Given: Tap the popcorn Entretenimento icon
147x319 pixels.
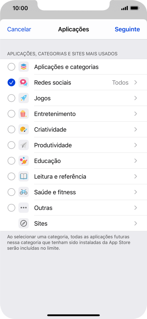Looking at the screenshot, I should click(23, 114).
